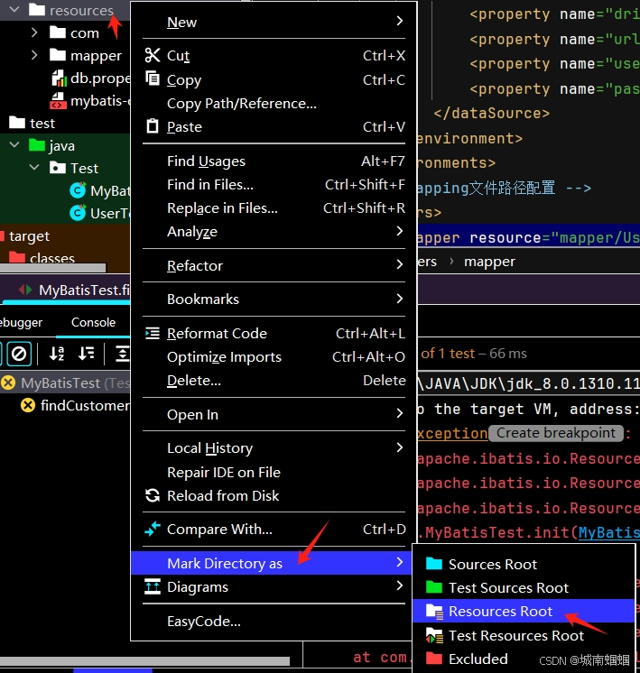Click the exception link in console
This screenshot has height=673, width=640.
[452, 433]
